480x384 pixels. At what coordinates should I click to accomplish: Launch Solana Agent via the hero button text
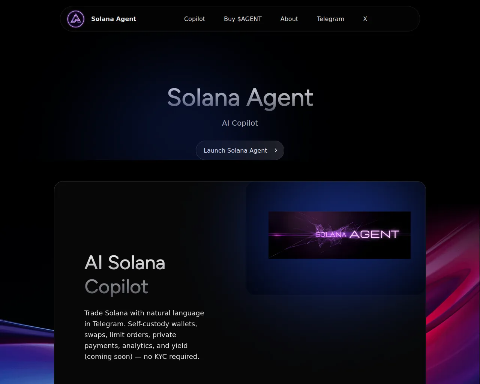[235, 150]
